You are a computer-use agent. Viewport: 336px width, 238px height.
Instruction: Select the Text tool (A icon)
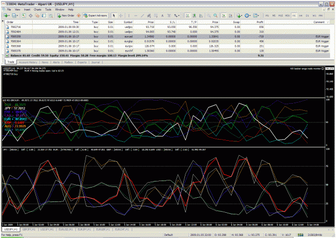[x=162, y=16]
